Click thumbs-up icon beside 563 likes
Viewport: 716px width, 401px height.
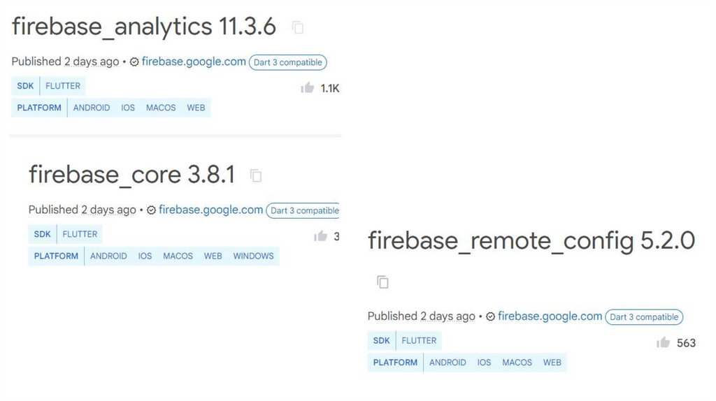click(663, 343)
